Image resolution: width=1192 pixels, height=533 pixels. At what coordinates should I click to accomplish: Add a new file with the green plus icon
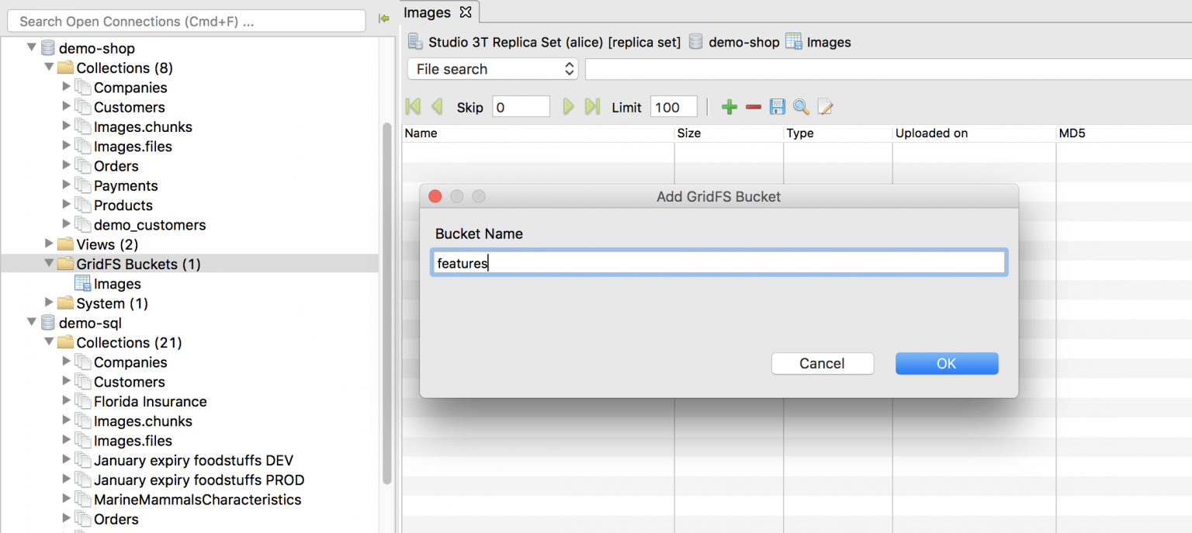tap(729, 106)
